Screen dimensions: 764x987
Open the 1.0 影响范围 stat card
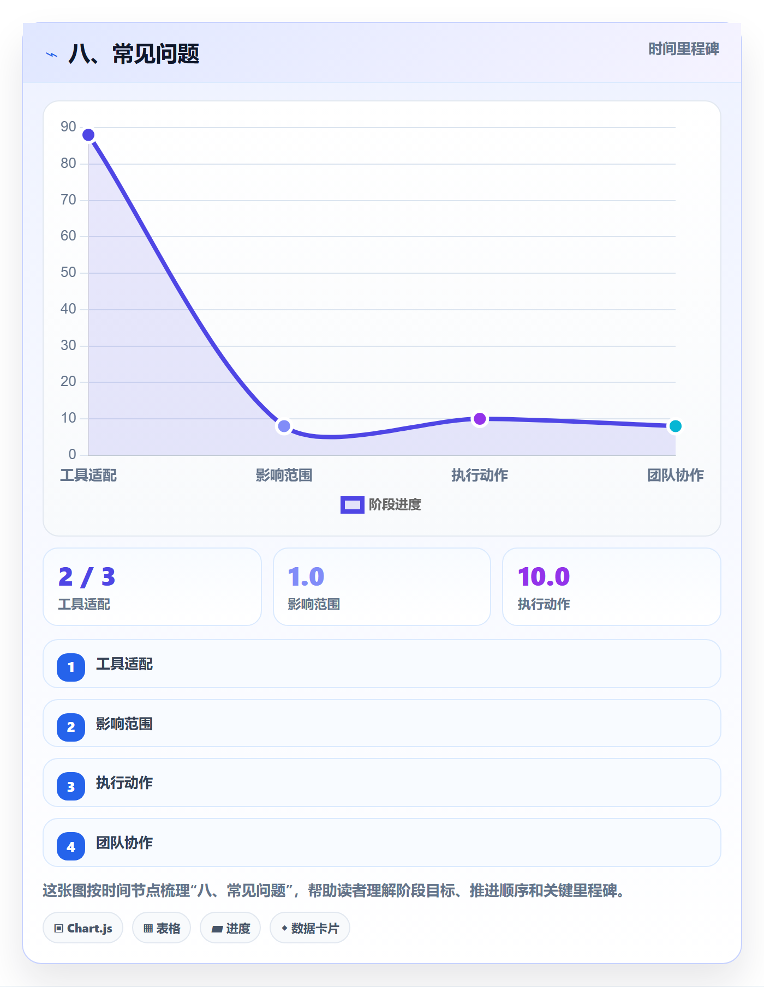tap(382, 587)
